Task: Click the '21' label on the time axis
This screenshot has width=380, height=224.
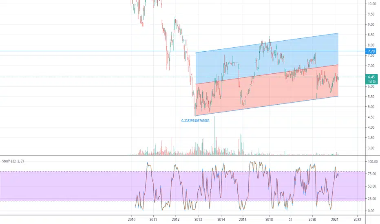Action: pyautogui.click(x=291, y=220)
